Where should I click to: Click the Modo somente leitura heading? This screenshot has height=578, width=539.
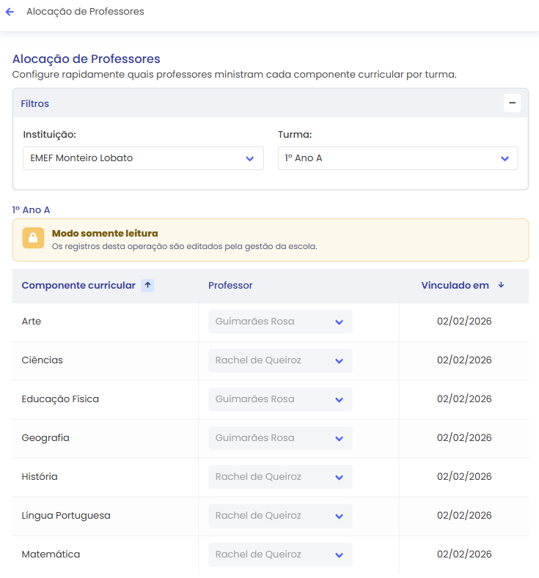click(x=105, y=234)
